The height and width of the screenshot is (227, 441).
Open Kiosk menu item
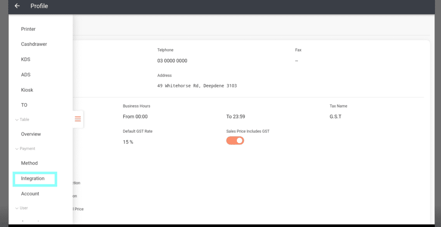coord(27,90)
